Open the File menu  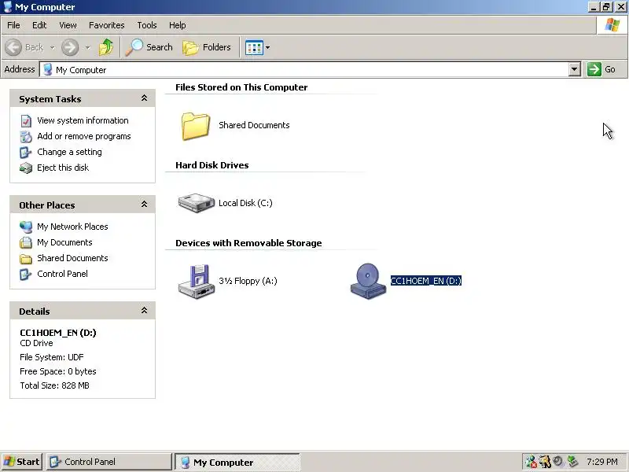click(13, 25)
